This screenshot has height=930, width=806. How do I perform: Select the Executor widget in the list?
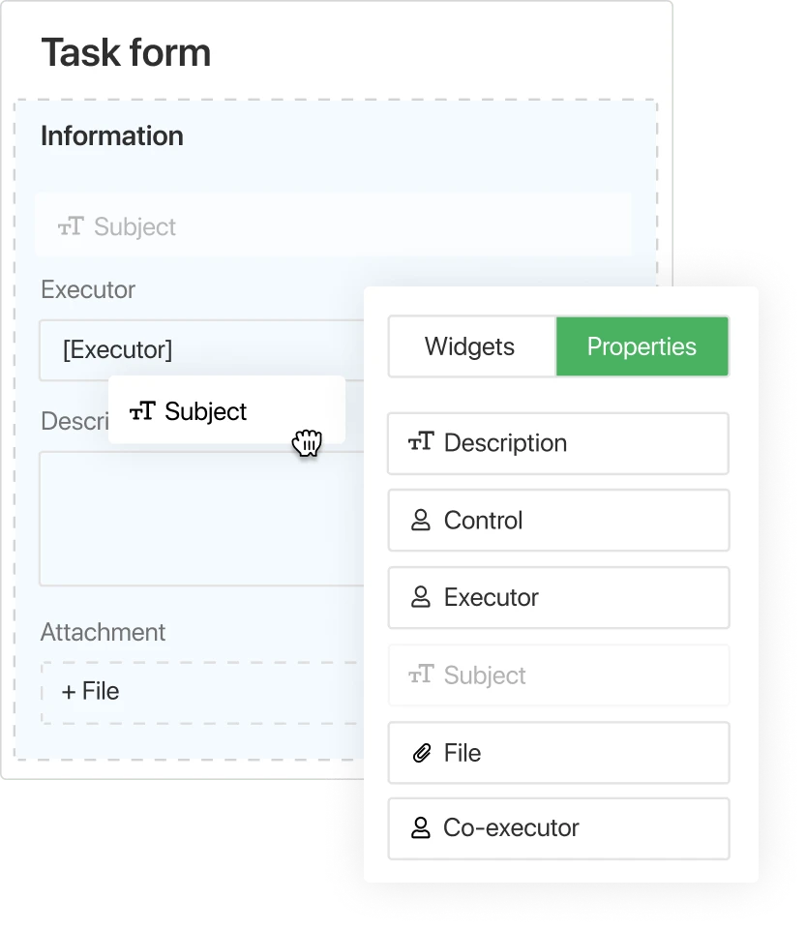click(558, 597)
